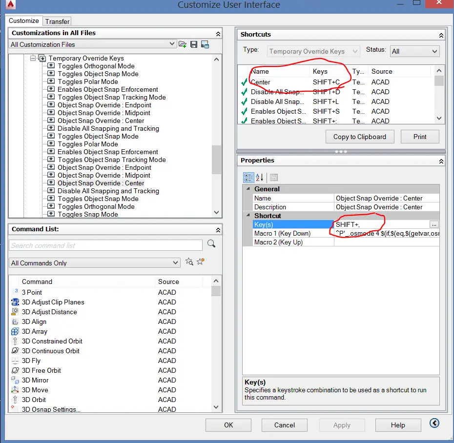Click the 3D Move command icon
The width and height of the screenshot is (454, 443).
click(x=15, y=390)
